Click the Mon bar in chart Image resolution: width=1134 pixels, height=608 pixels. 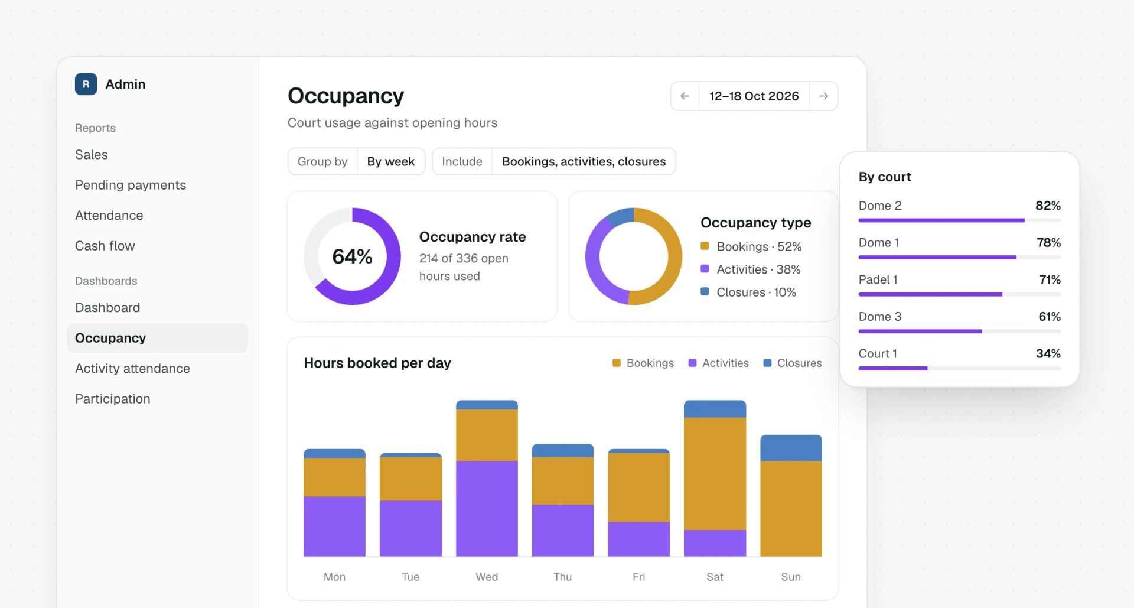[334, 502]
